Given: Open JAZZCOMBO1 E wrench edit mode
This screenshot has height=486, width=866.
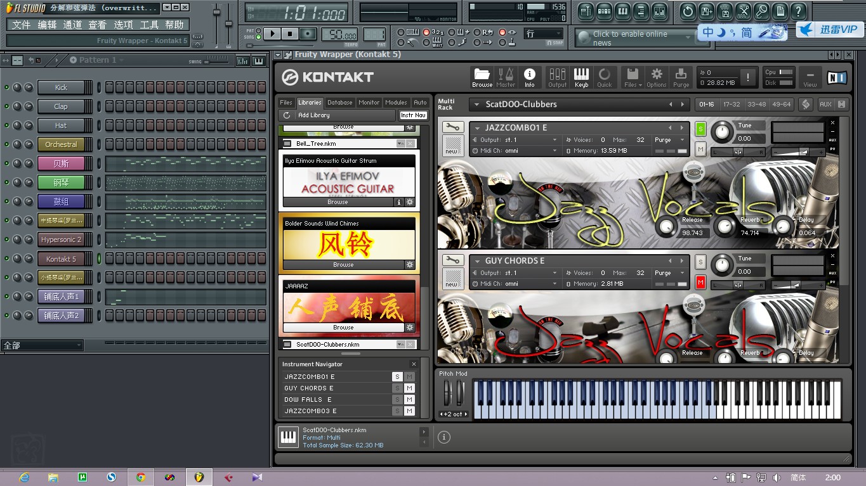Looking at the screenshot, I should pos(452,127).
